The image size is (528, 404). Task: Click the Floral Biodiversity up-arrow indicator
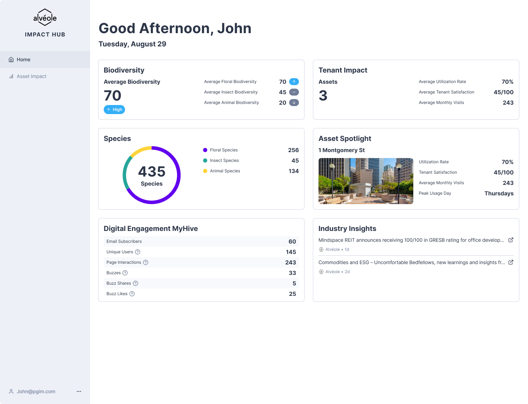point(294,82)
